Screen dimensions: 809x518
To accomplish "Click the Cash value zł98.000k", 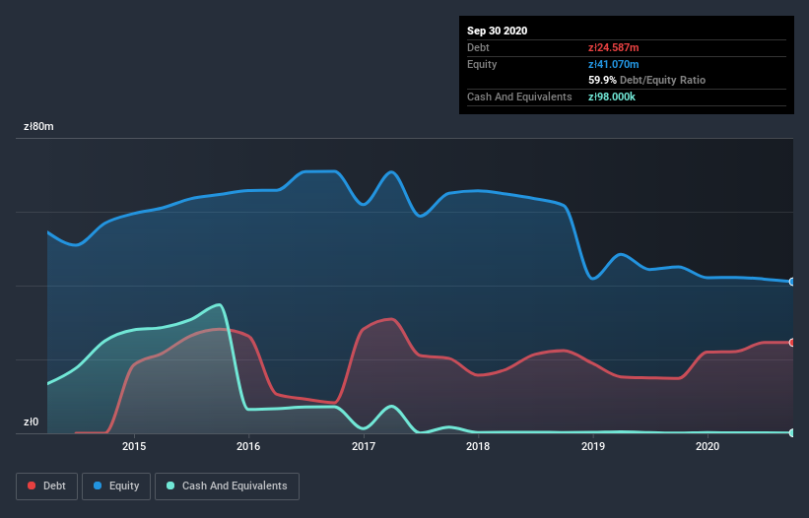I will [612, 97].
